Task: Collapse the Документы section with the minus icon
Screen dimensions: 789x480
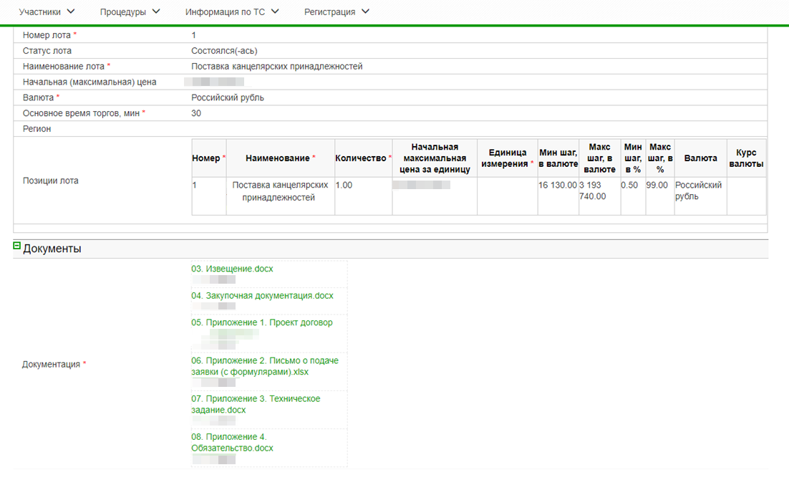Action: click(17, 246)
